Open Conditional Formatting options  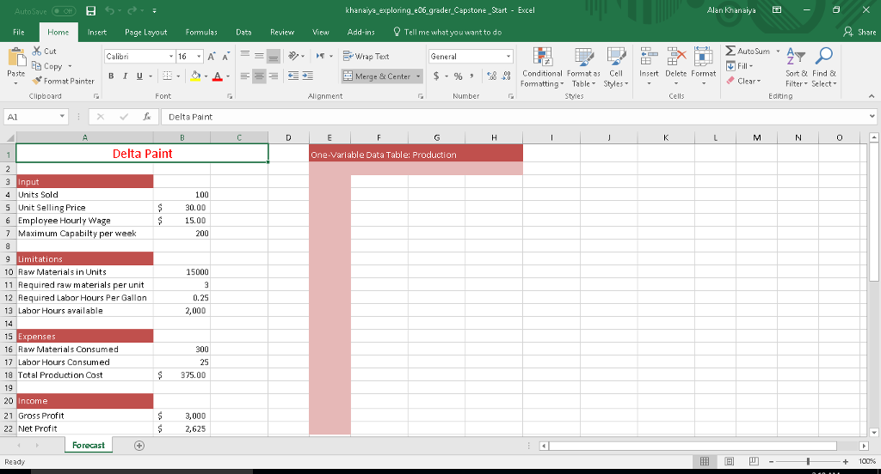542,67
